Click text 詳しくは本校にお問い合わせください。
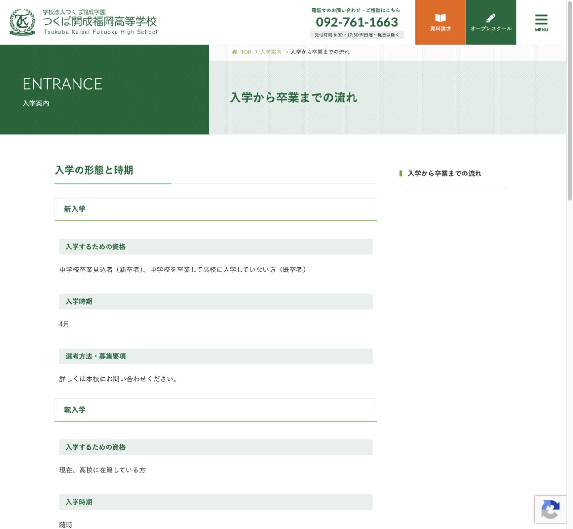573x529 pixels. click(120, 379)
